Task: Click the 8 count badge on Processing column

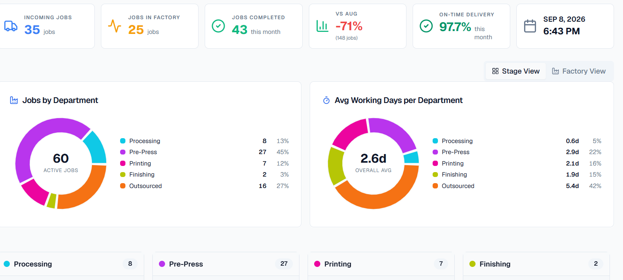Action: click(x=130, y=264)
